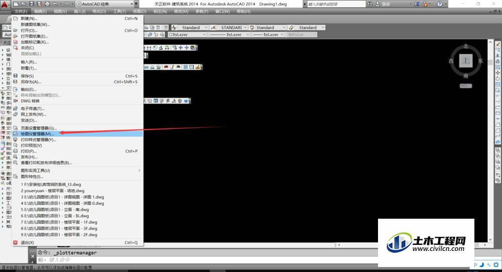Open the 绘图(D) menu
Screen dimensions: 502x272
(x=139, y=11)
